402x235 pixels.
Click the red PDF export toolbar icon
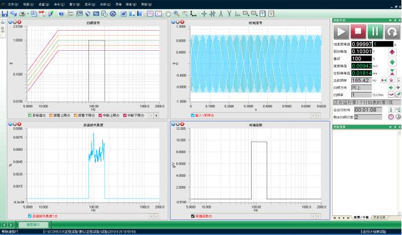(x=42, y=13)
